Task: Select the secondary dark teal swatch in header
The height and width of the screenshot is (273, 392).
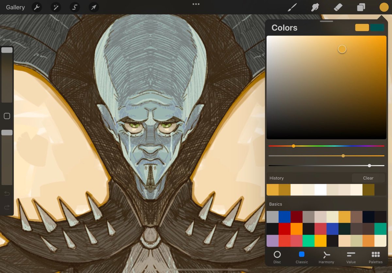Action: pos(377,28)
